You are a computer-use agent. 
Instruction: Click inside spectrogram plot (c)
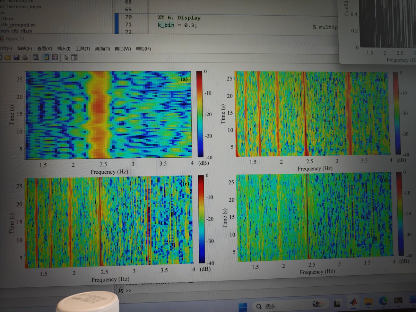coord(109,222)
